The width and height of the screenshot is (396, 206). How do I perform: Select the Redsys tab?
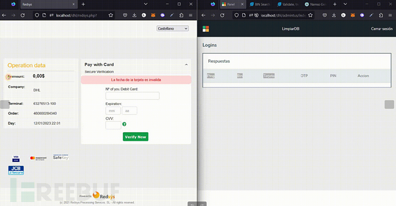[x=48, y=4]
